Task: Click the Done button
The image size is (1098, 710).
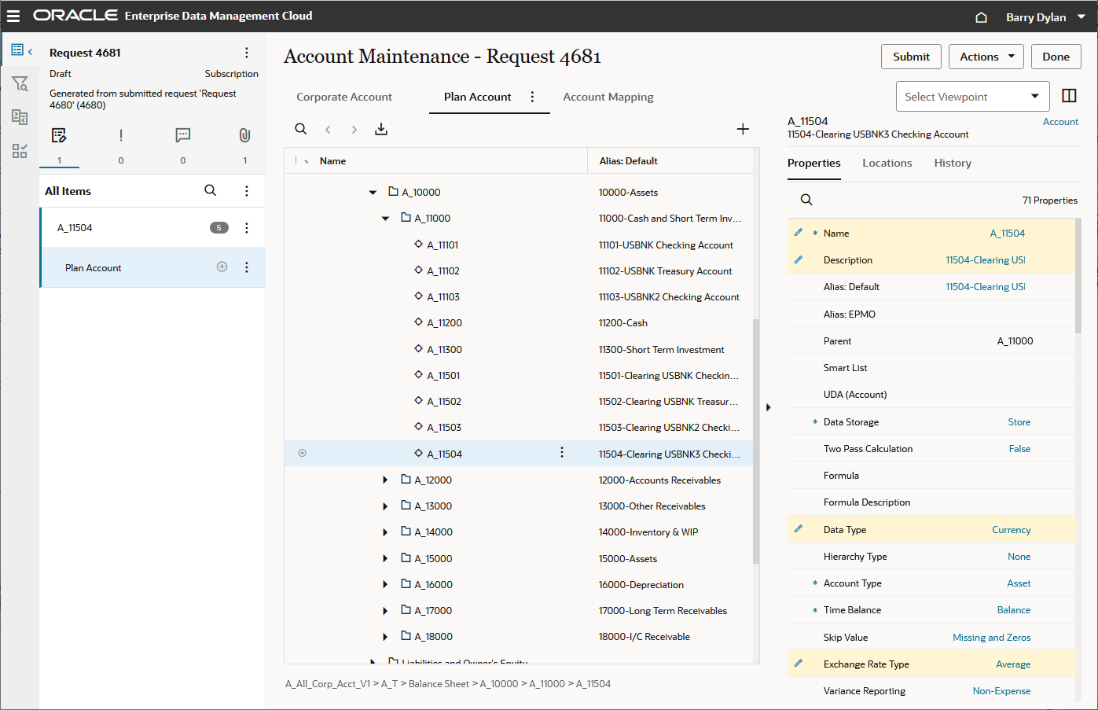Action: (x=1056, y=57)
